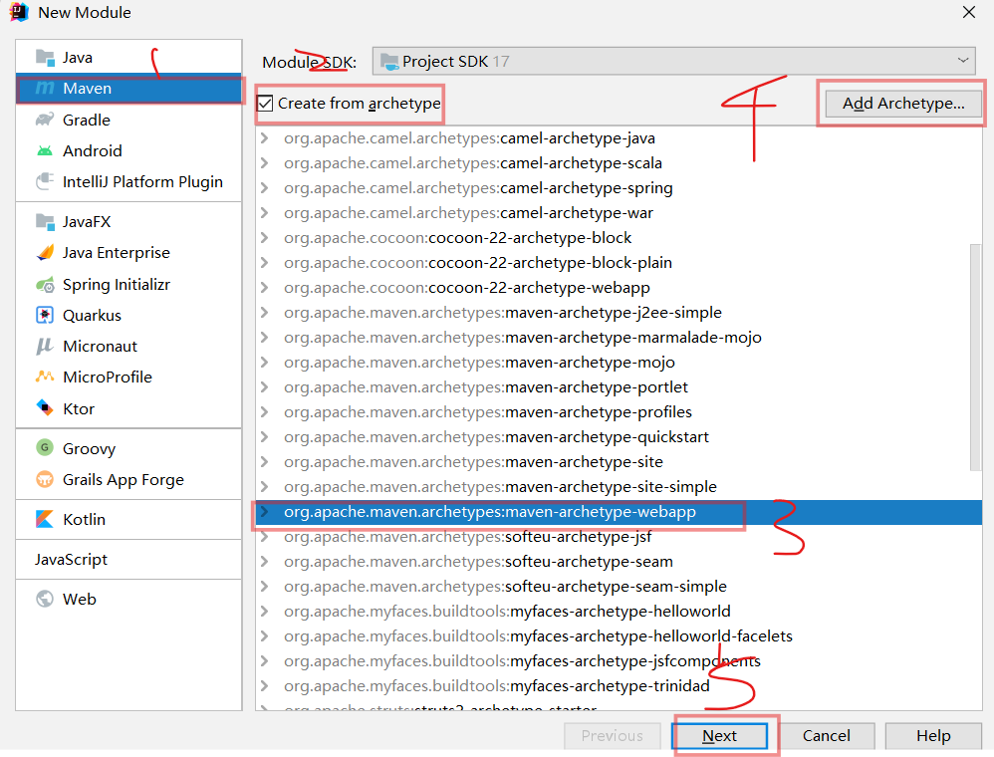
Task: Select the Java Enterprise label
Action: coord(116,253)
